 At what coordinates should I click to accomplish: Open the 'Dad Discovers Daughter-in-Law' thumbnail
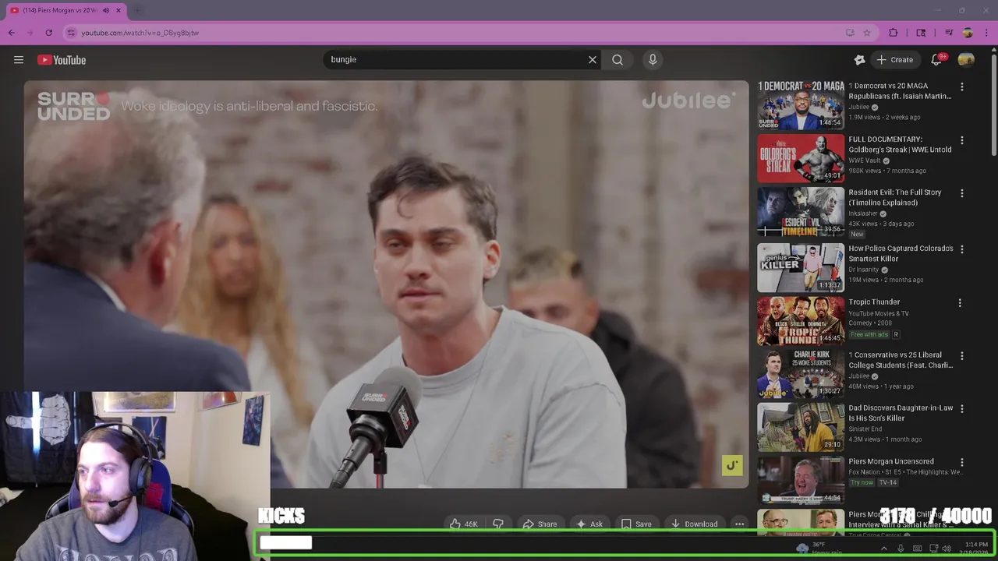(801, 427)
